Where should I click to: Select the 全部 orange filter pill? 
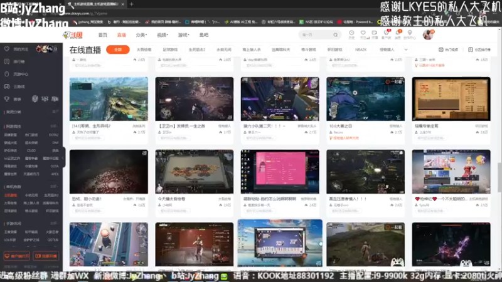pos(118,50)
